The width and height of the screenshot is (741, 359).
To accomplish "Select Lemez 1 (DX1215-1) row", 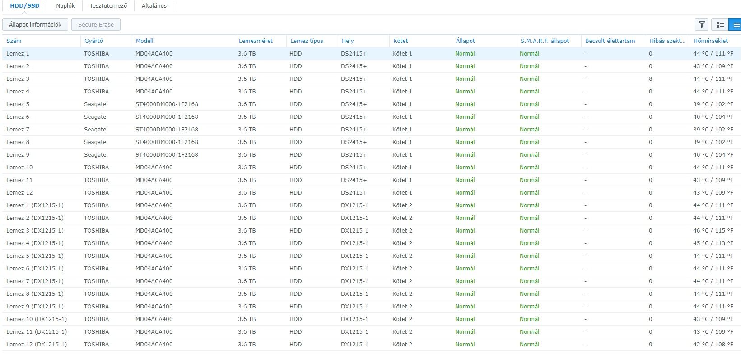I will point(372,205).
